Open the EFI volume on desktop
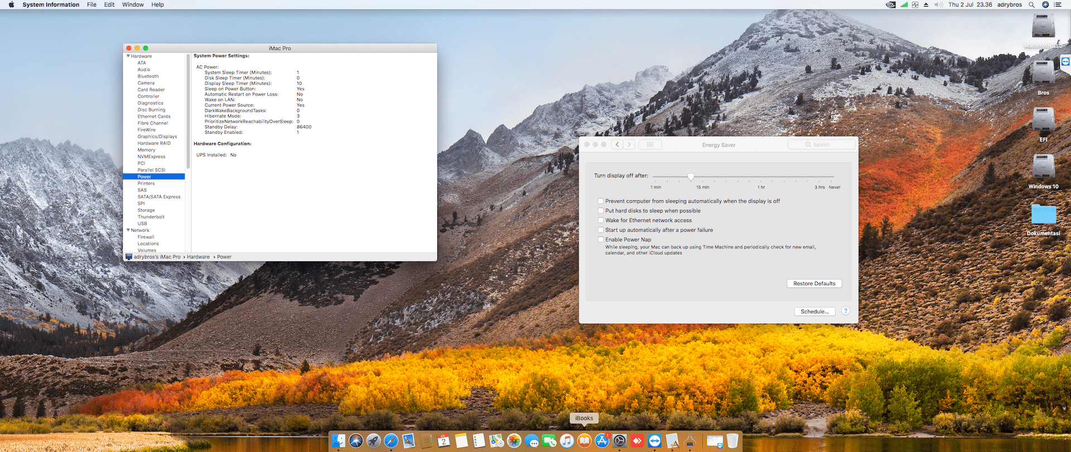This screenshot has width=1071, height=452. pos(1043,119)
